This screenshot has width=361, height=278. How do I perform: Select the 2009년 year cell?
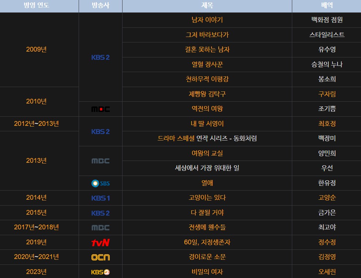(39, 50)
